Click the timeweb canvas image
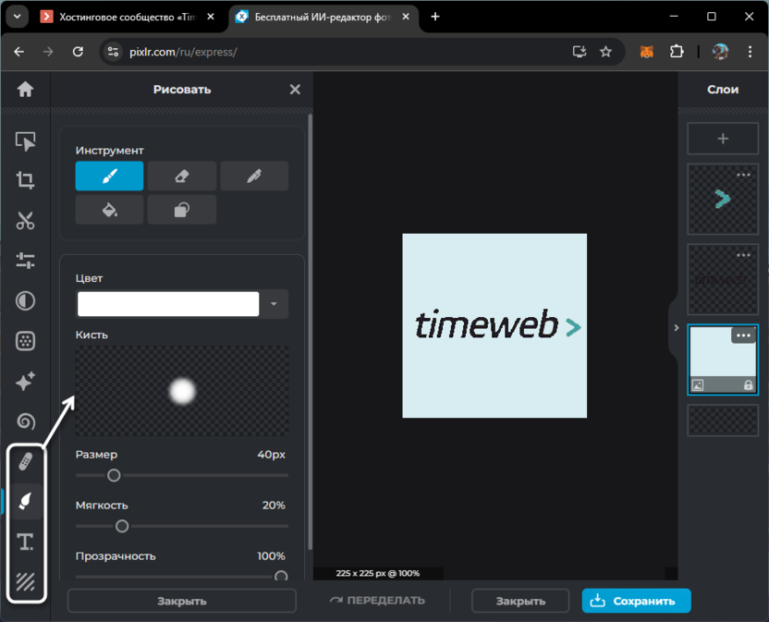Screen dimensions: 769x622 click(494, 325)
